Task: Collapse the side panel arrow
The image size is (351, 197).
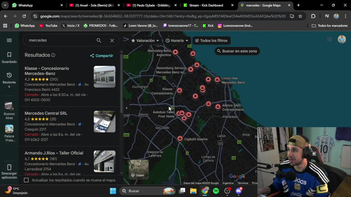Action: (126, 108)
